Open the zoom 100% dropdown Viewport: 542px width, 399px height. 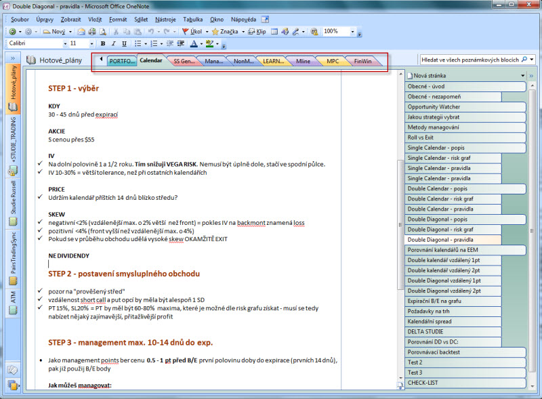(x=352, y=31)
